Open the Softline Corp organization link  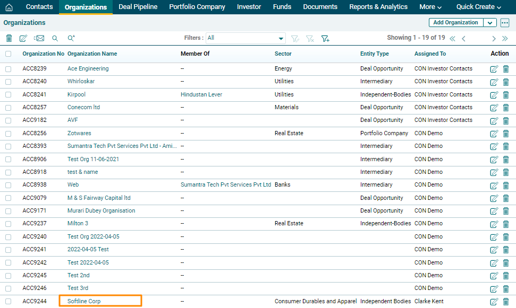84,301
